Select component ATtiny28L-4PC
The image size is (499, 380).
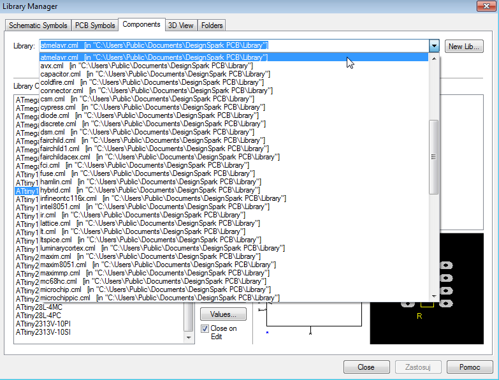(38, 316)
